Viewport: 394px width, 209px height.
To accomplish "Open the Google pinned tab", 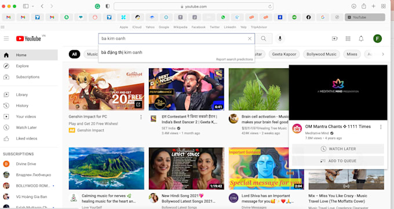I will coord(323,17).
